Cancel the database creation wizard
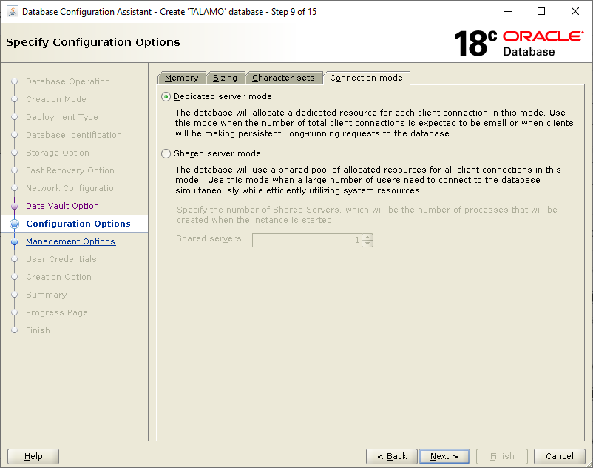The width and height of the screenshot is (593, 468). (x=559, y=456)
